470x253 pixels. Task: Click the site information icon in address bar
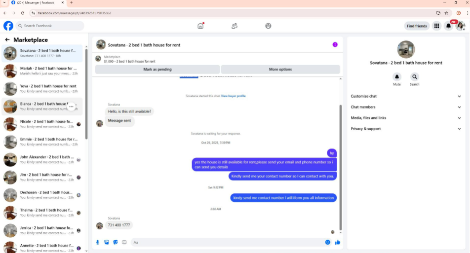click(x=33, y=13)
